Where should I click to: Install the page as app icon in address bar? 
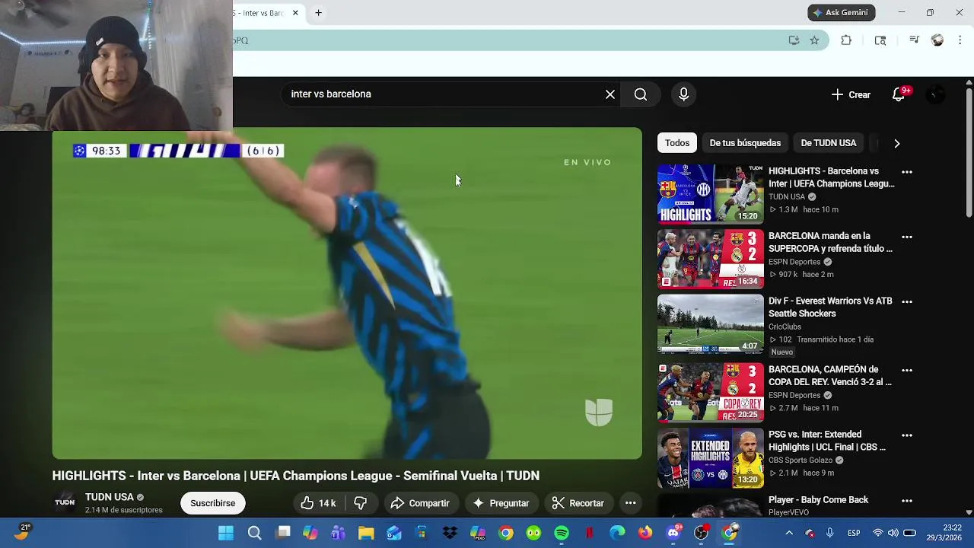pyautogui.click(x=794, y=40)
